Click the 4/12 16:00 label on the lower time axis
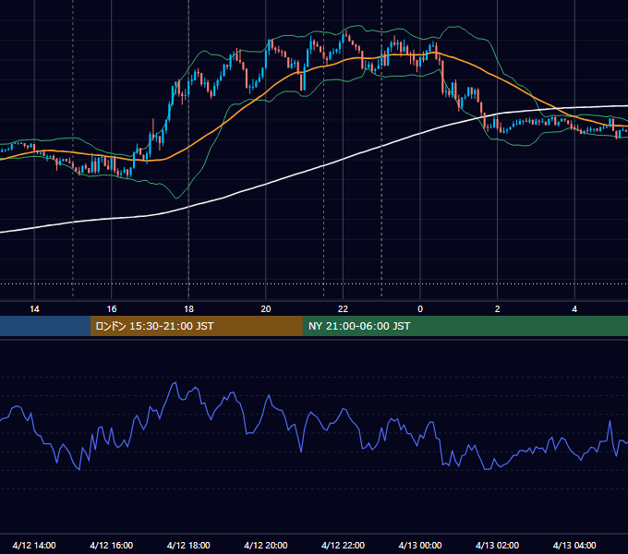Viewport: 628px width, 554px height. click(112, 545)
